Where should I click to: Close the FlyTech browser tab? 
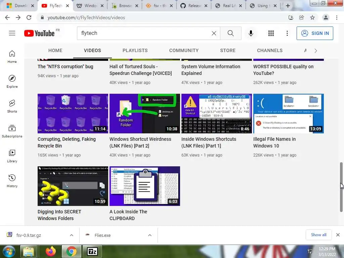(68, 6)
